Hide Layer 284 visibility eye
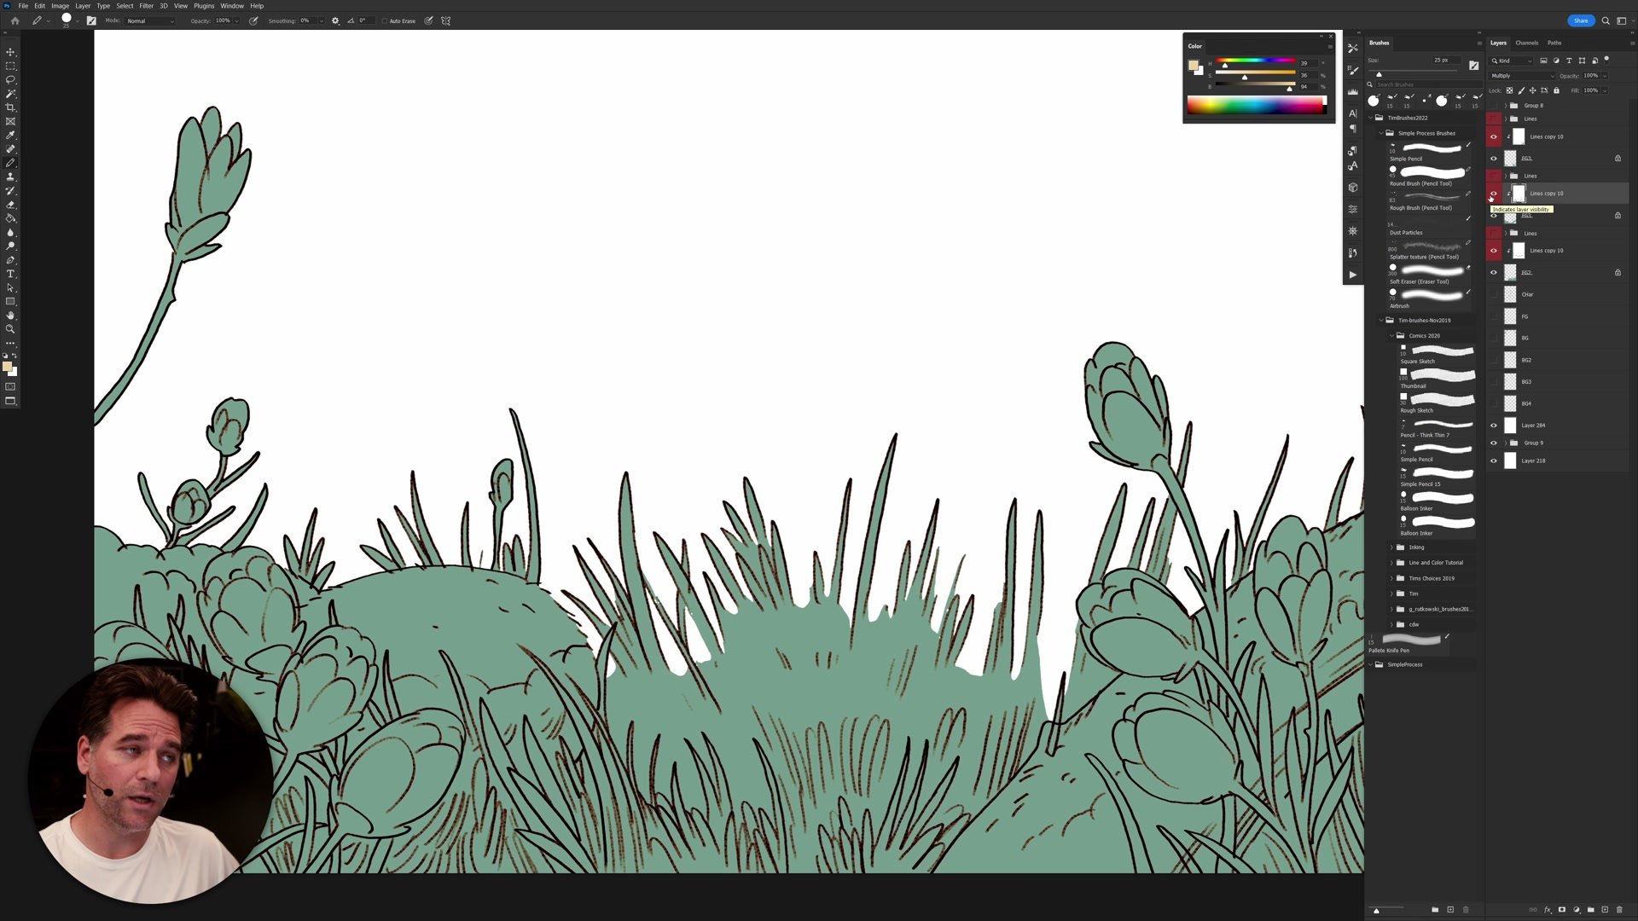The image size is (1638, 921). (x=1493, y=426)
